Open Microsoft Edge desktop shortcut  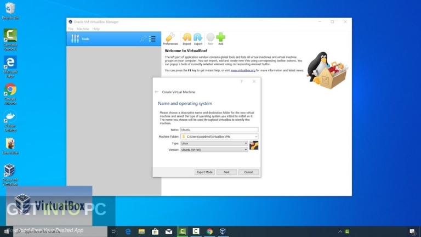point(10,66)
